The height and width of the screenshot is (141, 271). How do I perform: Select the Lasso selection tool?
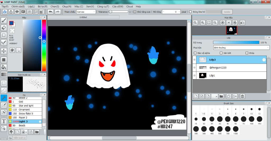coord(4,91)
